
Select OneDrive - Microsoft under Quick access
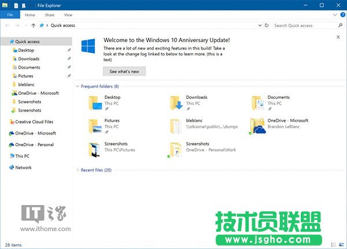[38, 93]
